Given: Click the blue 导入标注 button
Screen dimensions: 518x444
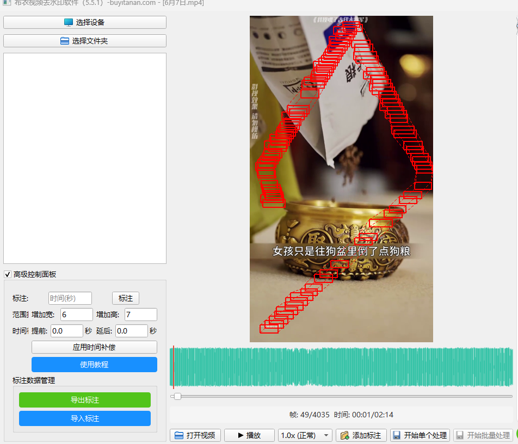Looking at the screenshot, I should pyautogui.click(x=85, y=418).
